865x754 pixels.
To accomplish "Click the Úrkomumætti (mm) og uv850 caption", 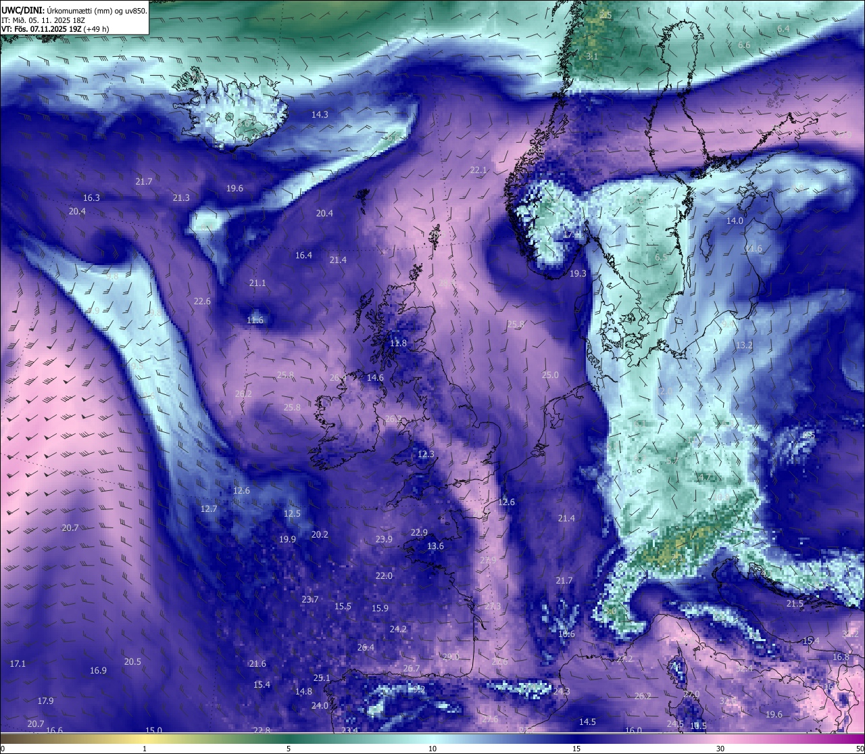I will coord(97,10).
